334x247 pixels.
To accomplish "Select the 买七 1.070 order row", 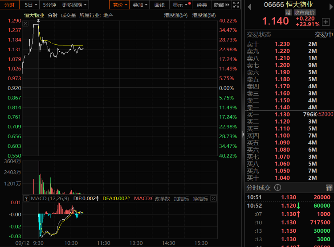I will pos(289,157).
